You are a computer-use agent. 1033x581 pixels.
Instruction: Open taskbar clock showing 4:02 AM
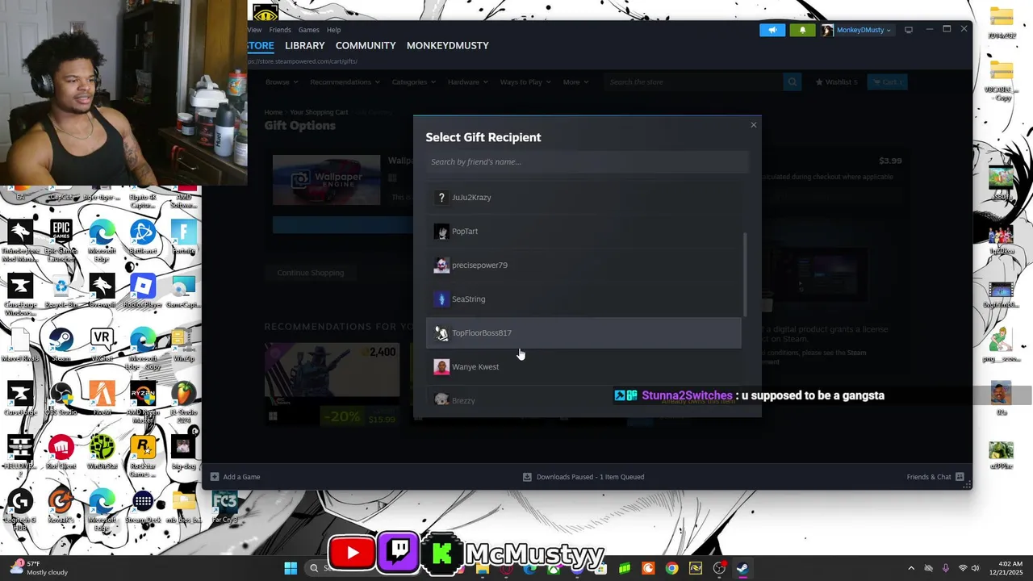coord(1006,568)
